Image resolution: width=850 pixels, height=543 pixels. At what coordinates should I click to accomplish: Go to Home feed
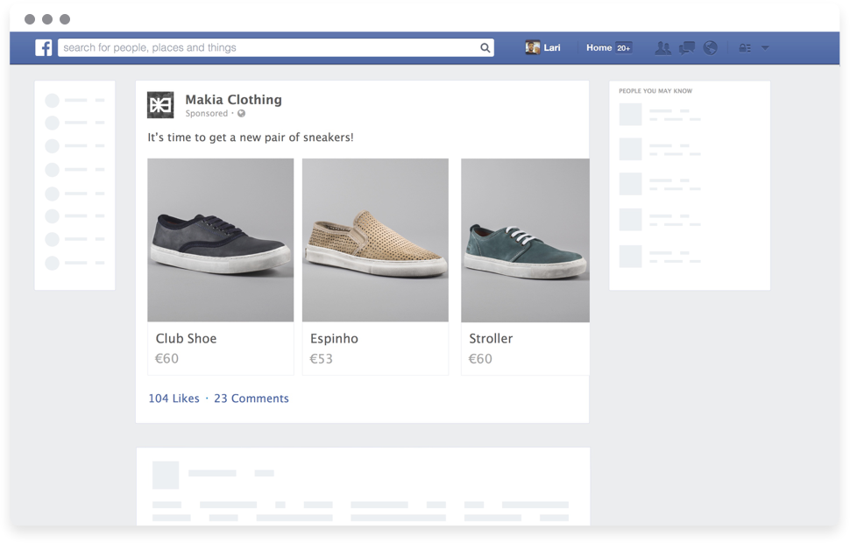[599, 47]
